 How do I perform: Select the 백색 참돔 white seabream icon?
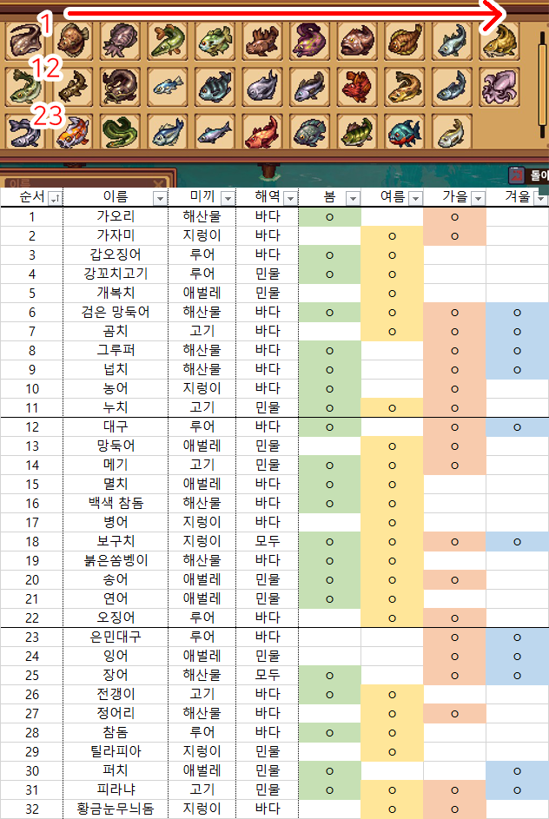(x=215, y=86)
